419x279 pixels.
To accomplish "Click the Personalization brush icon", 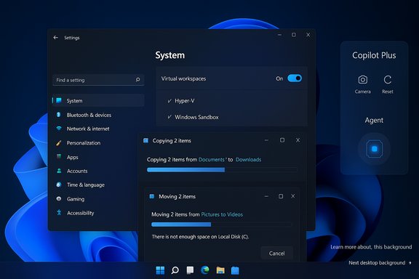I will pos(59,143).
